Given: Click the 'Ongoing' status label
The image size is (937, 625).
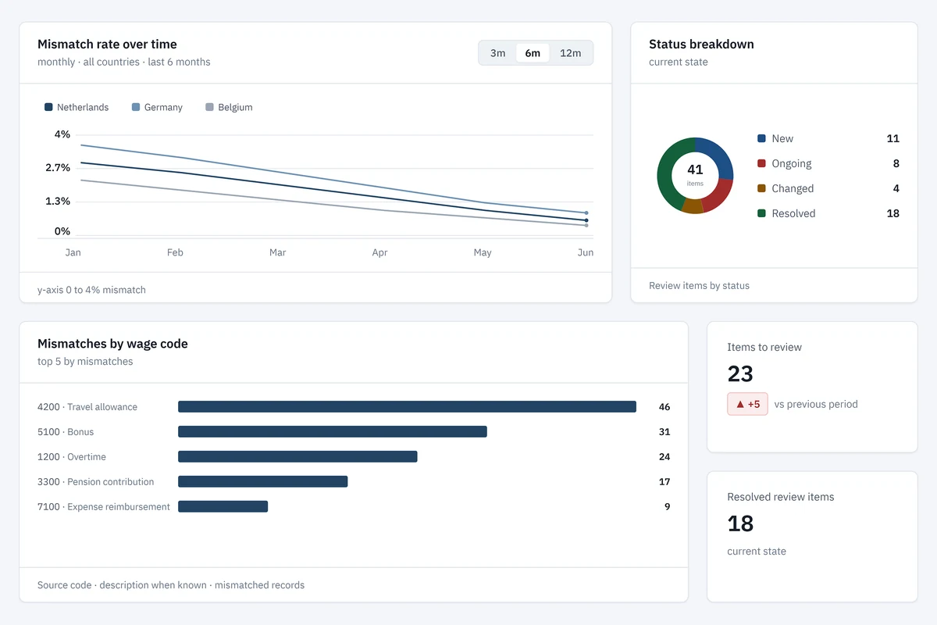Looking at the screenshot, I should pos(792,163).
